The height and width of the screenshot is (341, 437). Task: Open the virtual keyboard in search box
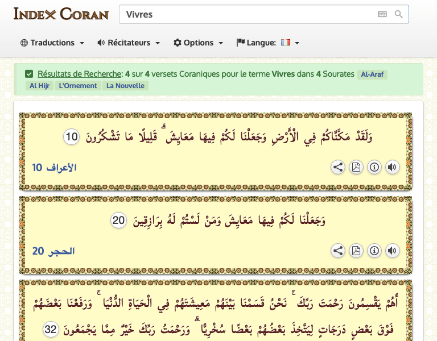tap(382, 14)
